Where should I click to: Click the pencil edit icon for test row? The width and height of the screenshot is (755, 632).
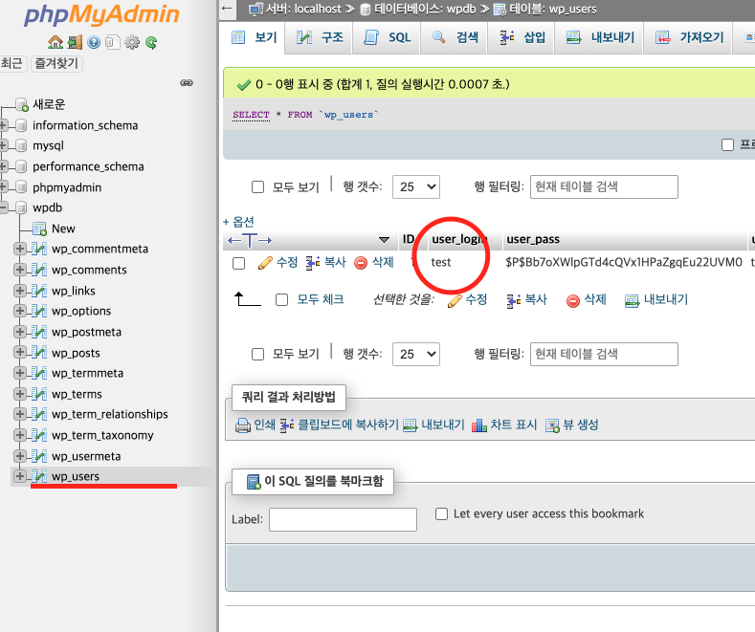click(x=265, y=263)
